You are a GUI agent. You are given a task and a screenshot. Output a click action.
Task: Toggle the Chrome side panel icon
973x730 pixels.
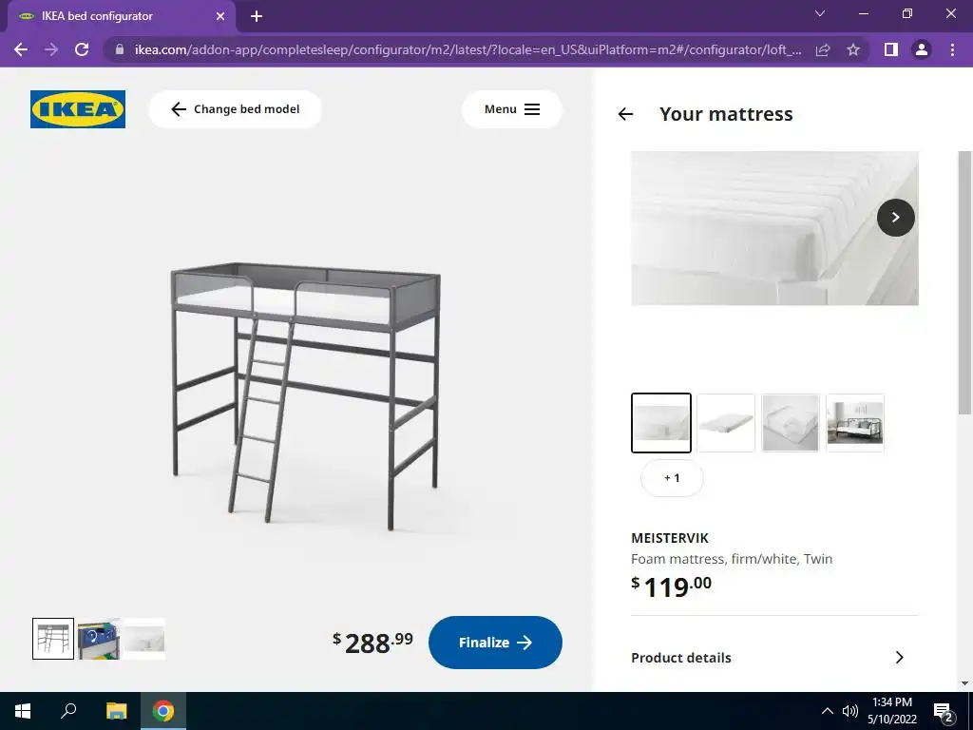(x=891, y=49)
